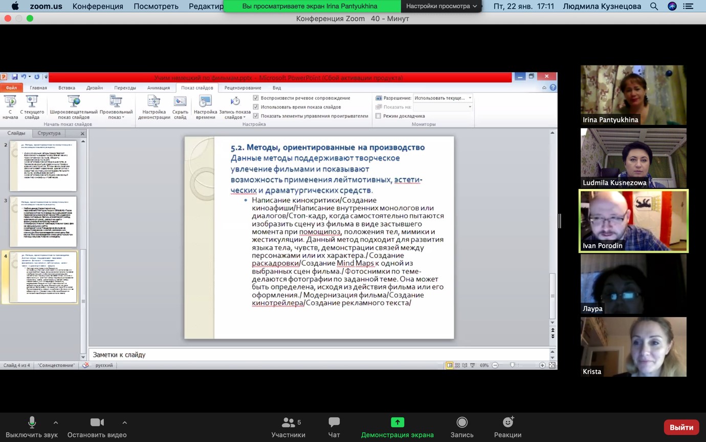Switch to the Animation ribbon tab

158,88
